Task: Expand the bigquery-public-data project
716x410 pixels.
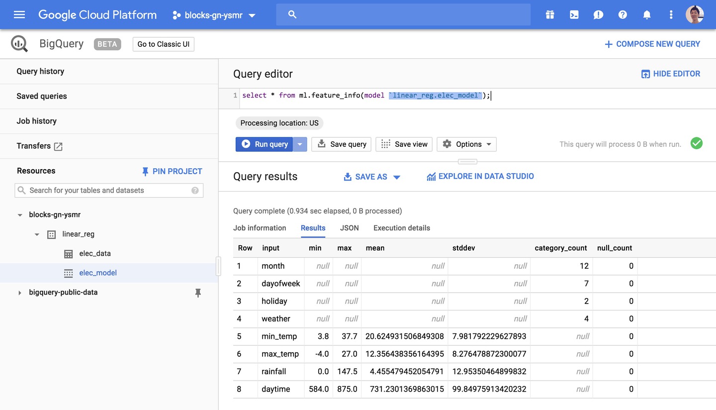Action: click(20, 293)
